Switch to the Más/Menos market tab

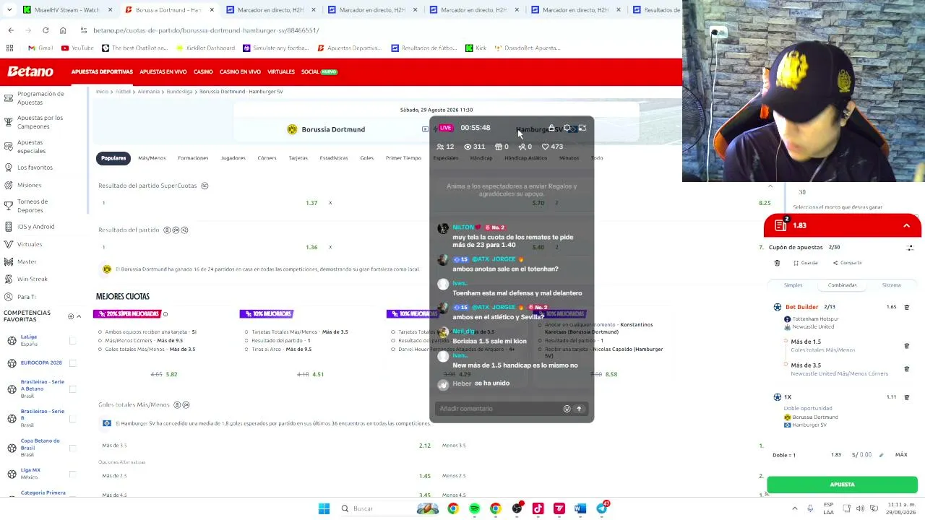pos(152,158)
